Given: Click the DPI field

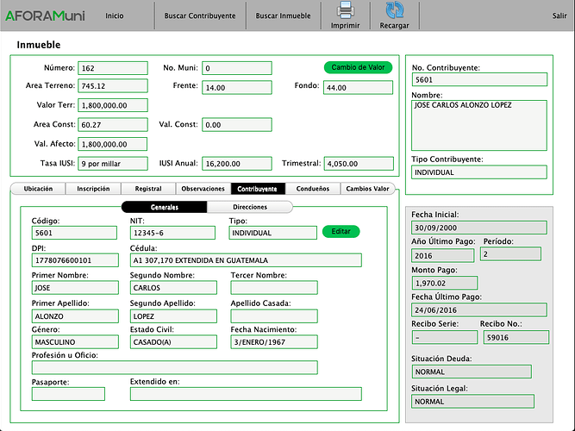Looking at the screenshot, I should [75, 260].
